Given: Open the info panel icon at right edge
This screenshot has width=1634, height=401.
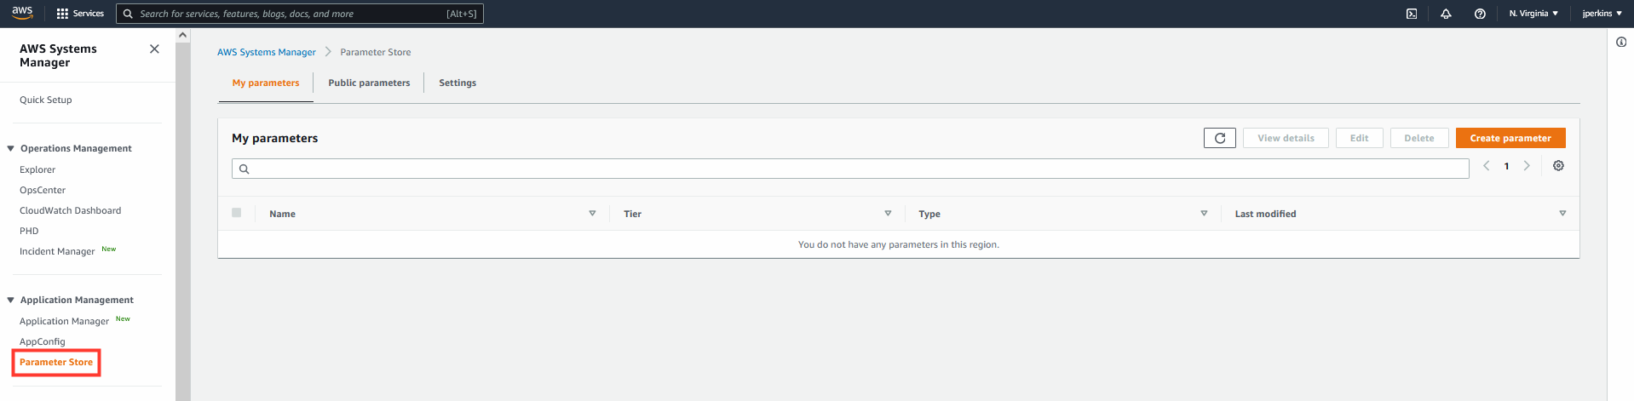Looking at the screenshot, I should click(x=1621, y=42).
